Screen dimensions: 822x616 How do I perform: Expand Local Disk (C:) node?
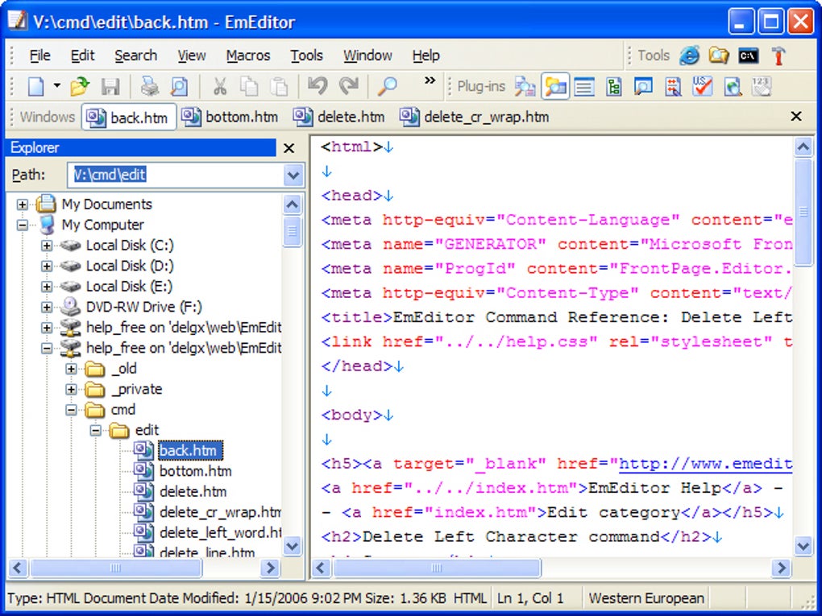coord(47,245)
